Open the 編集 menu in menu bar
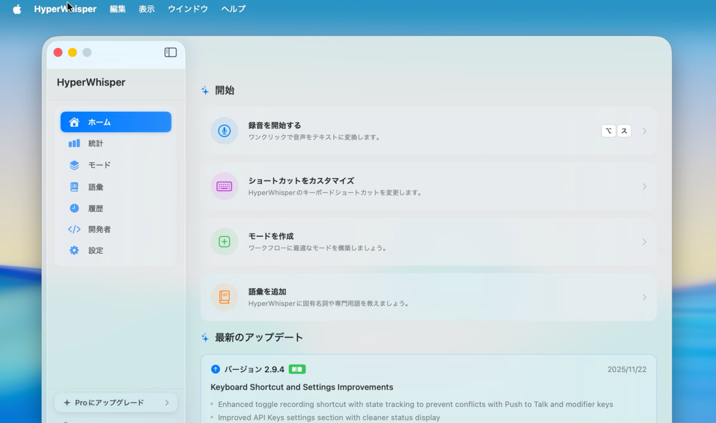 coord(117,9)
